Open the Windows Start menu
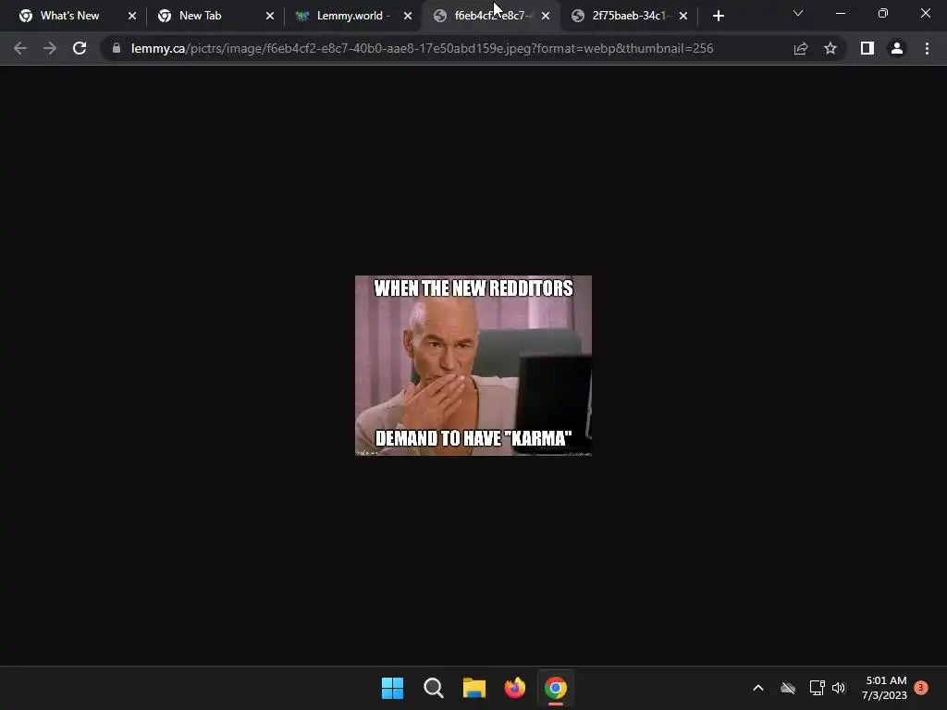Screen dimensions: 947x710 (392, 688)
